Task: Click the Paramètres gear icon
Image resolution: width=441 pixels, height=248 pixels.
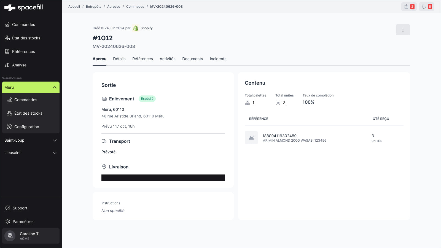Action: click(8, 222)
